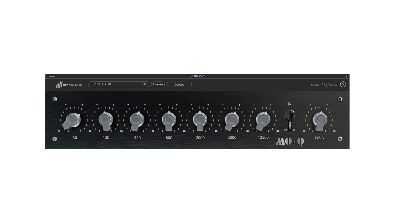394x222 pixels.
Task: Click the 800 Hz band knob
Action: [169, 120]
